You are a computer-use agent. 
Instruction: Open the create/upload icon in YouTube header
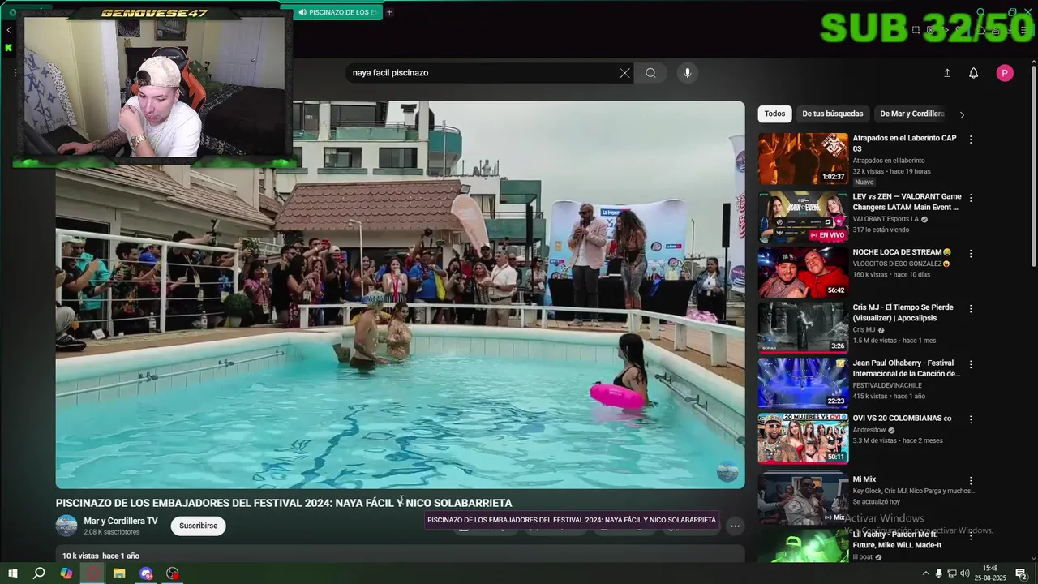tap(947, 73)
